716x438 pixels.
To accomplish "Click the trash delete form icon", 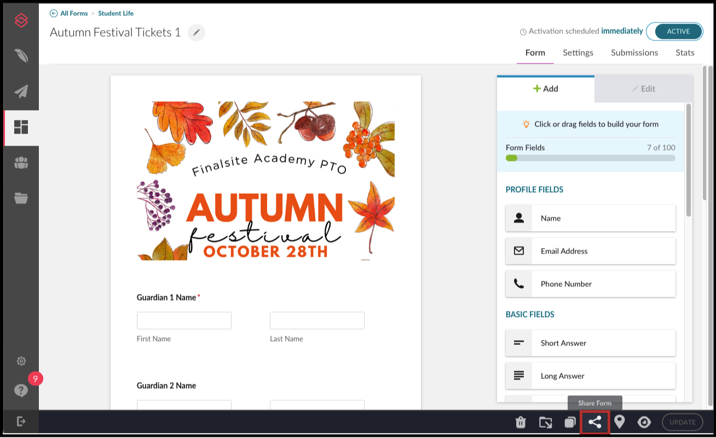I will pyautogui.click(x=521, y=422).
